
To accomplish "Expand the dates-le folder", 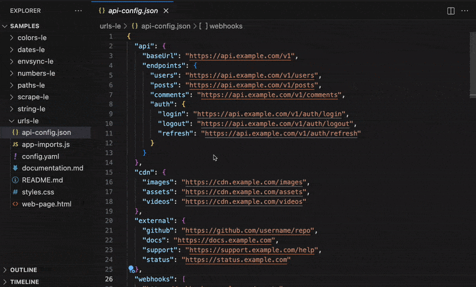I will [11, 49].
